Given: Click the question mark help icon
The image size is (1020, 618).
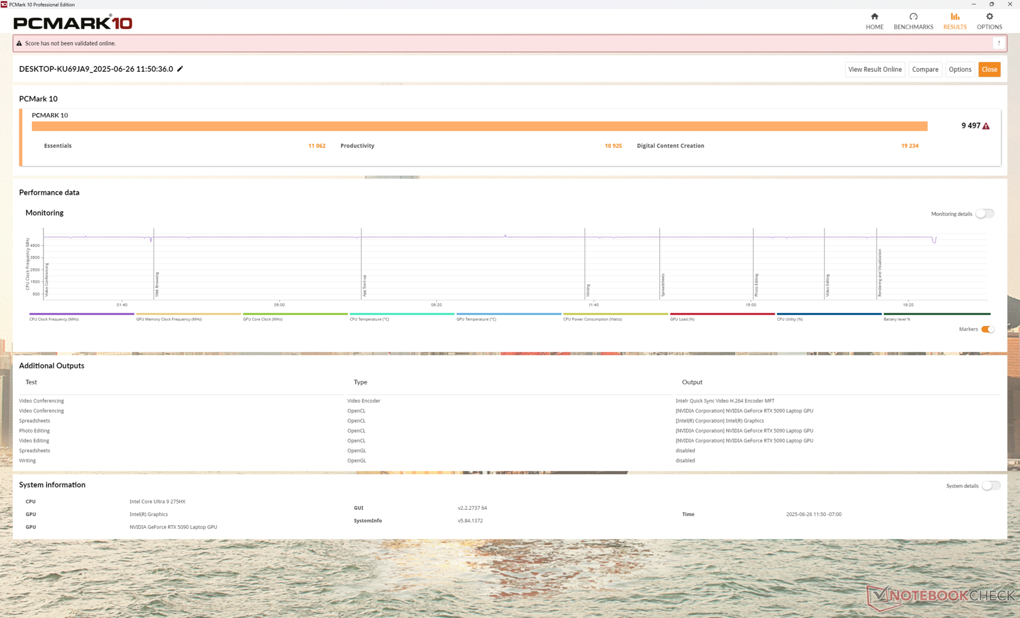Looking at the screenshot, I should 999,44.
